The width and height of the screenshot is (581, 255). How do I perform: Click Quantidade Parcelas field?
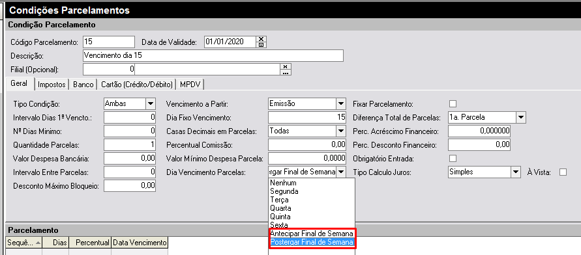click(130, 144)
